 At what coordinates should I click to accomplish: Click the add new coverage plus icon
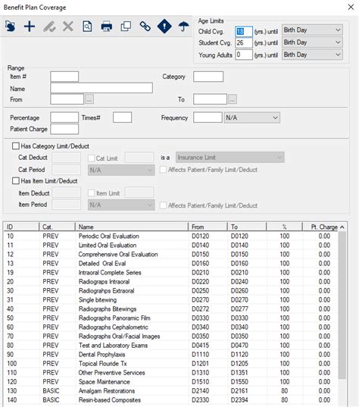[30, 27]
